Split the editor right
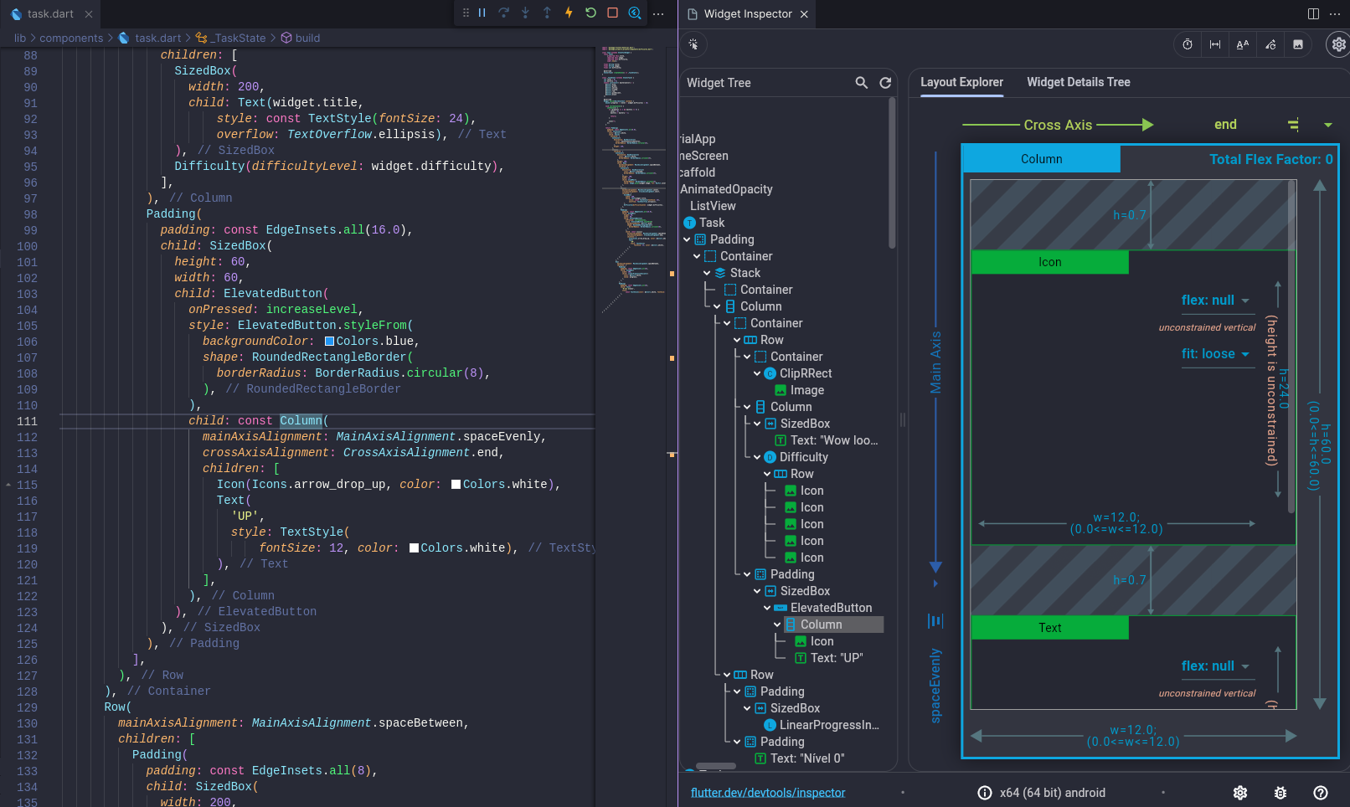The height and width of the screenshot is (807, 1350). click(1313, 13)
